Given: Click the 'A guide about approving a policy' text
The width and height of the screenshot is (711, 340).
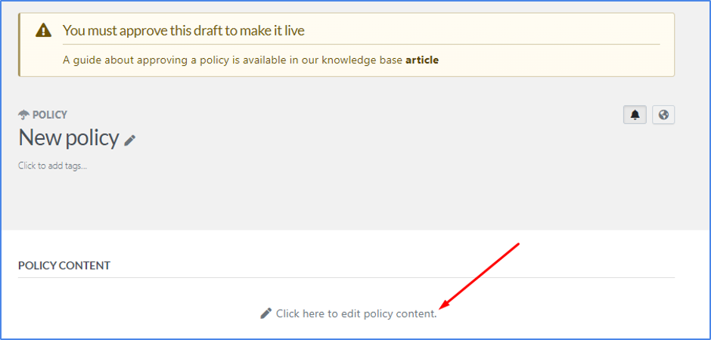Looking at the screenshot, I should coord(233,60).
